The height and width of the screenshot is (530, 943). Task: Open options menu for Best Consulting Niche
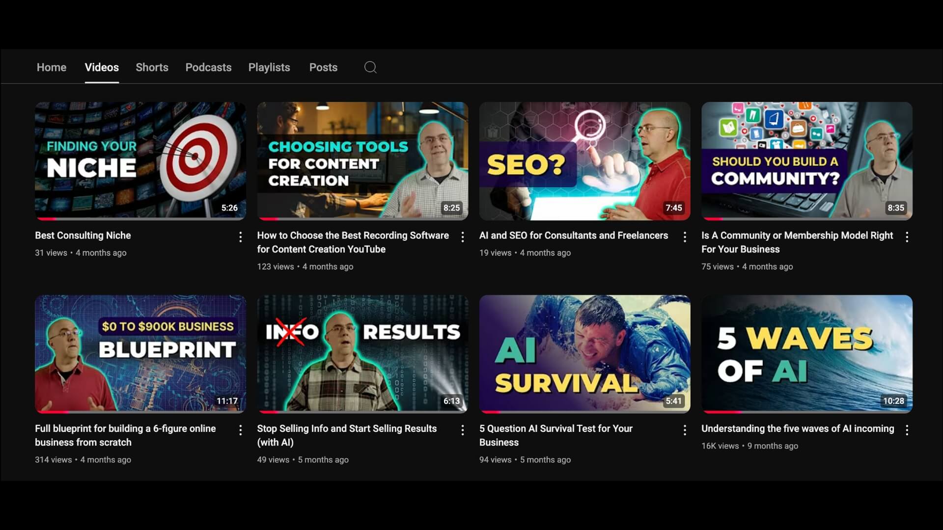[x=240, y=238]
